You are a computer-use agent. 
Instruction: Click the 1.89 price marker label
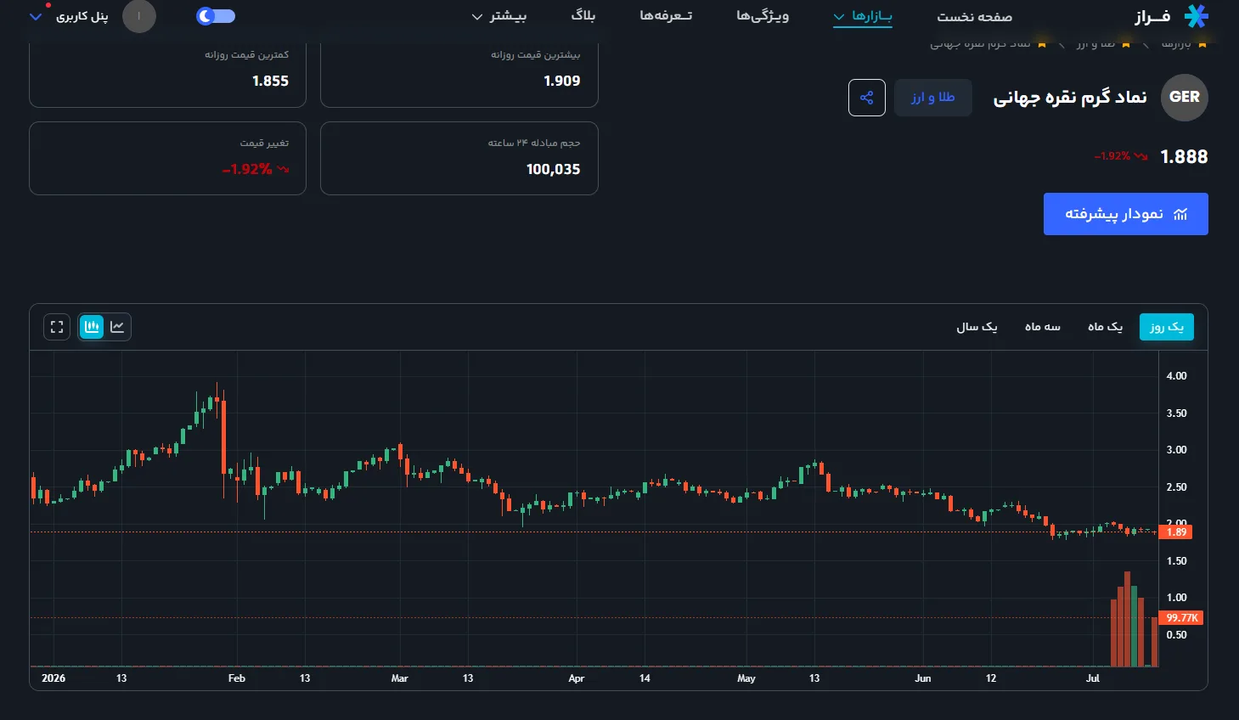(1176, 532)
